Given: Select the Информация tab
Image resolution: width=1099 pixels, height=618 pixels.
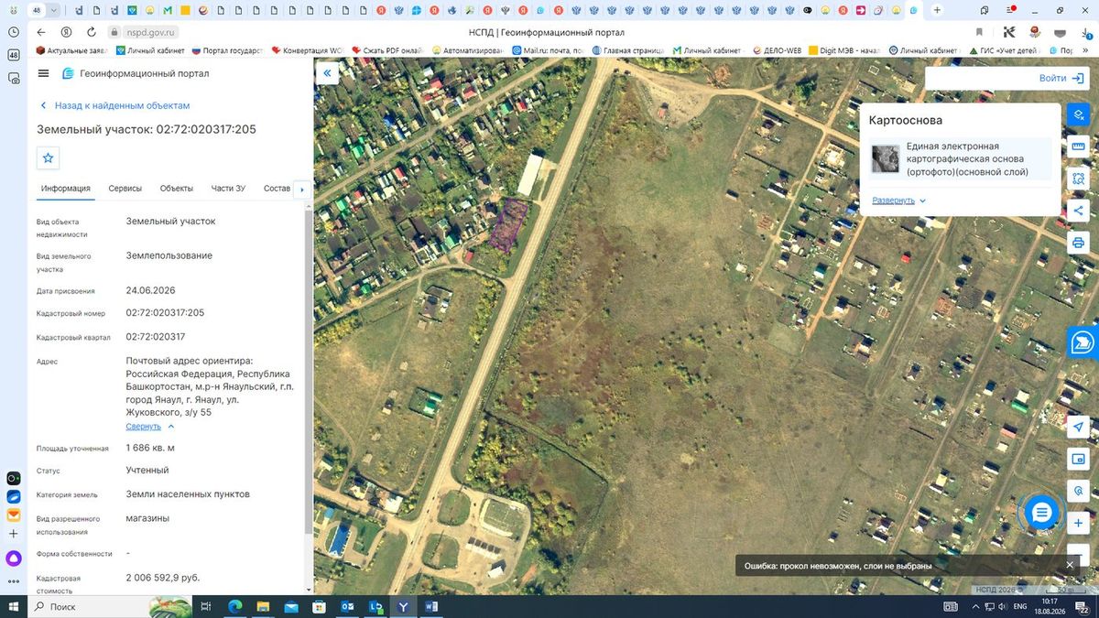Looking at the screenshot, I should click(66, 189).
